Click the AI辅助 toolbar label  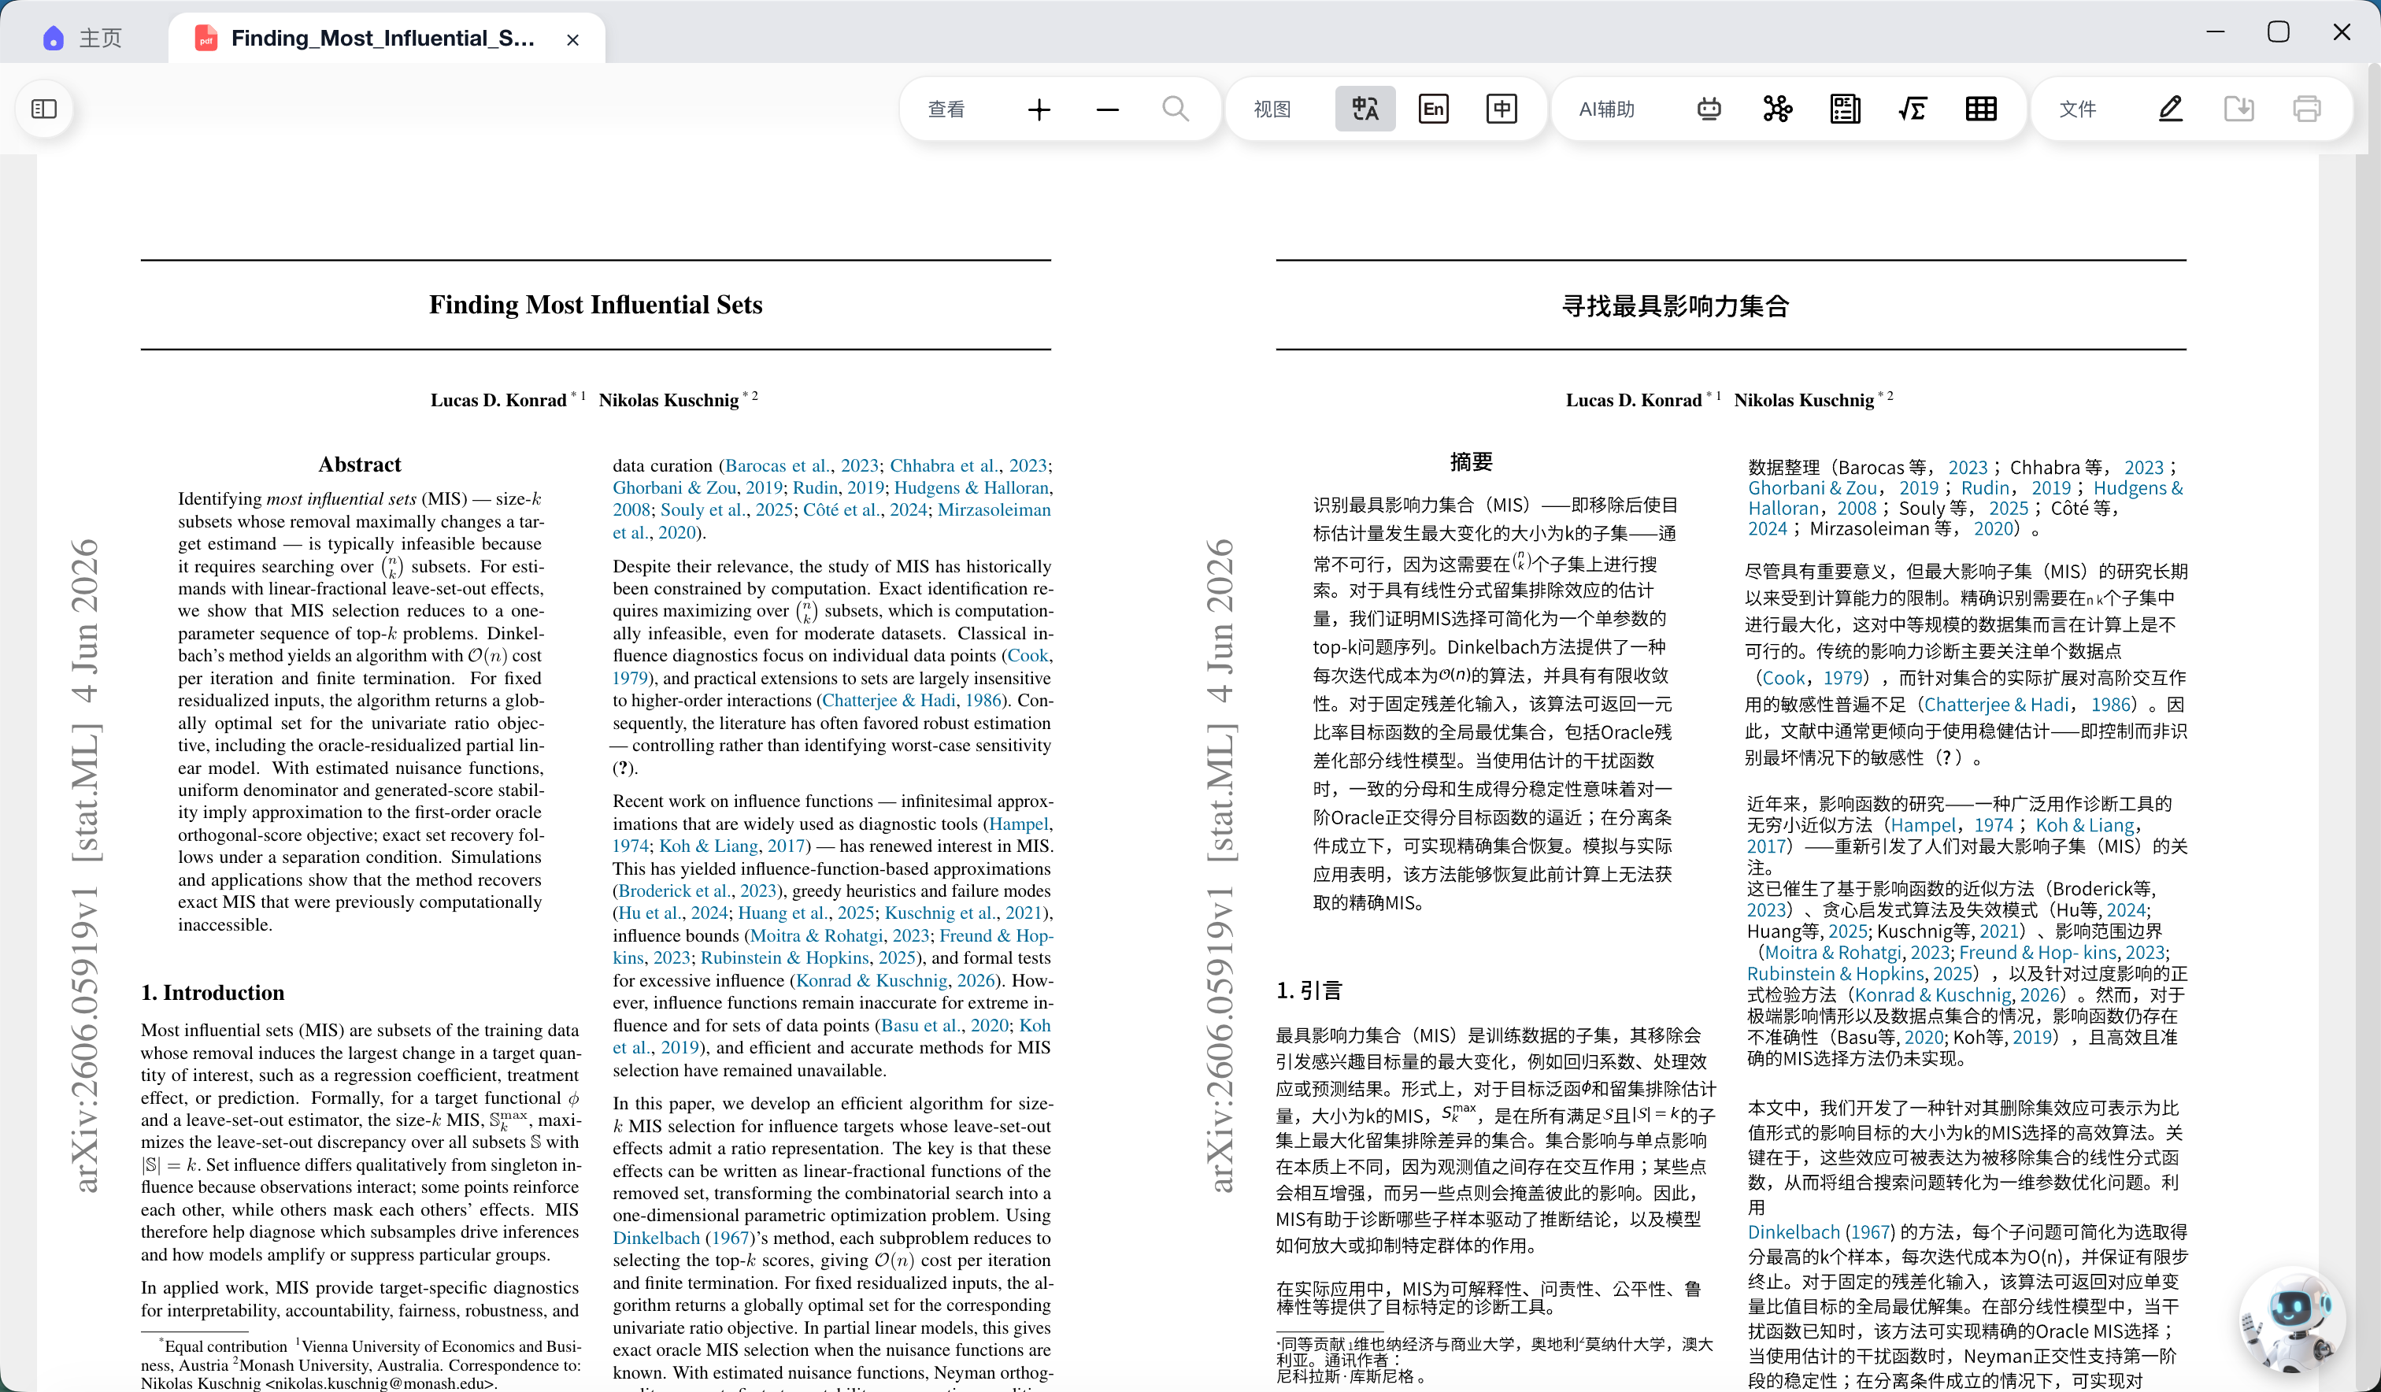(x=1606, y=109)
